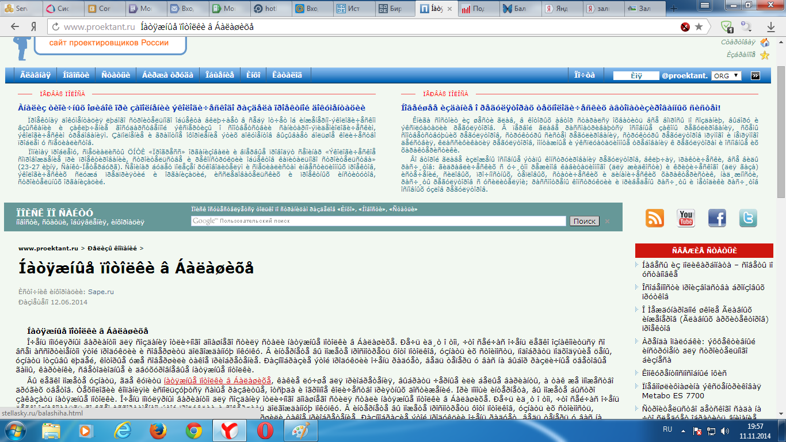The width and height of the screenshot is (786, 442).
Task: Click the underlined link in article text
Action: (218, 380)
